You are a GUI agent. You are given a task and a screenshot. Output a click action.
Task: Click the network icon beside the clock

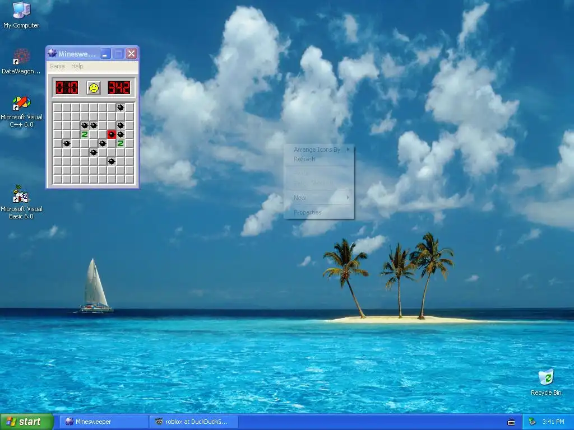[533, 422]
